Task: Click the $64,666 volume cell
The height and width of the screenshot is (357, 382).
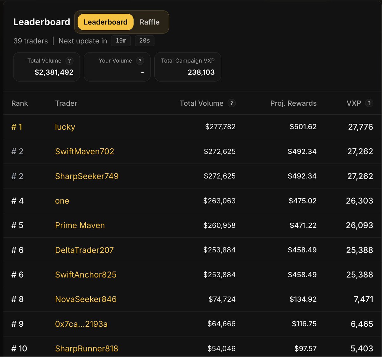Action: tap(222, 324)
